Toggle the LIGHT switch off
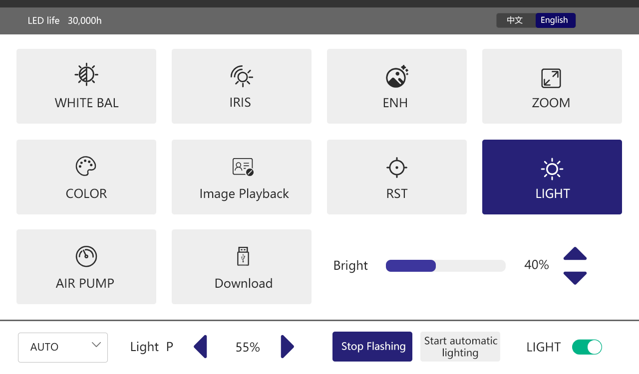The width and height of the screenshot is (639, 374). click(587, 347)
